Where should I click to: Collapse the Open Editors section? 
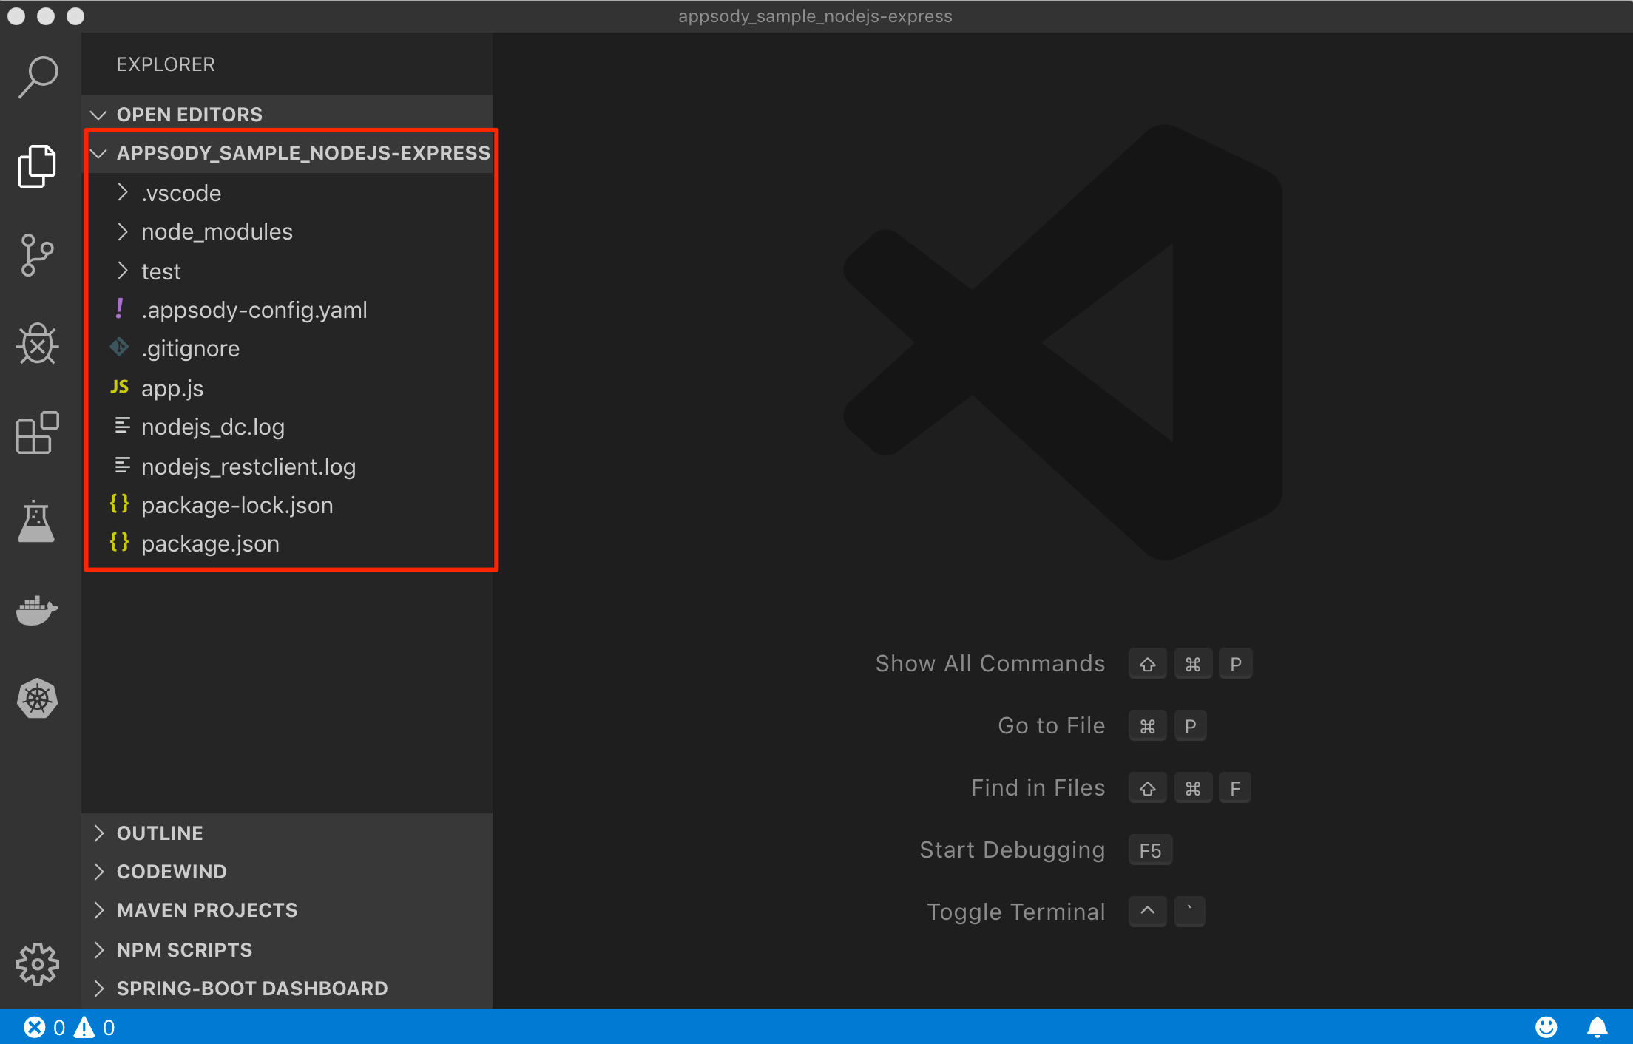[287, 114]
